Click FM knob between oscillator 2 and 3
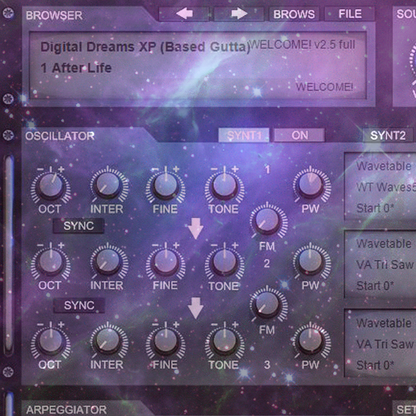This screenshot has width=416, height=416. click(267, 305)
